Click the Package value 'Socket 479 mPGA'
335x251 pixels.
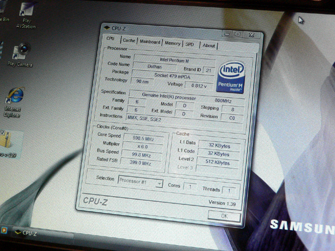pos(173,75)
